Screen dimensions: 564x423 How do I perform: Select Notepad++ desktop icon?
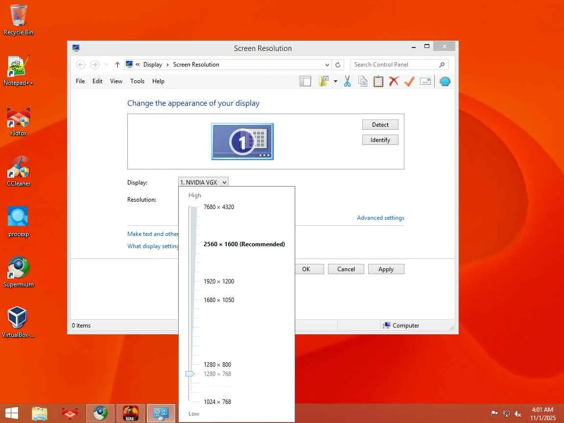click(x=18, y=70)
